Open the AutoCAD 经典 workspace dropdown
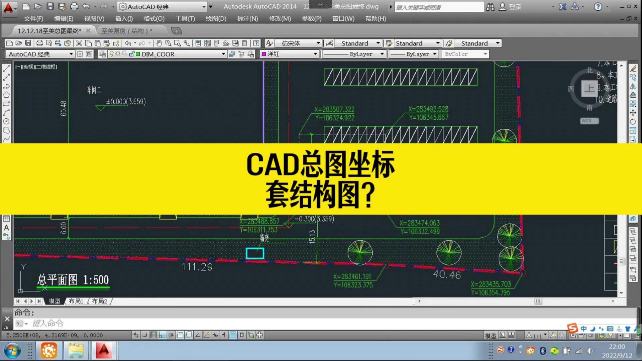This screenshot has height=361, width=642. tap(71, 54)
